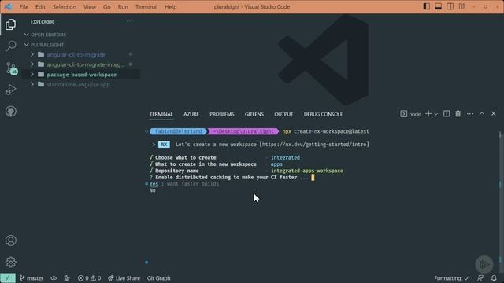The width and height of the screenshot is (504, 283).
Task: Select the standalone-angular-app folder name
Action: tap(79, 84)
